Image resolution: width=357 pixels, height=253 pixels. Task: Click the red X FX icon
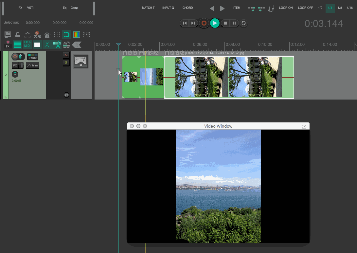pyautogui.click(x=8, y=44)
